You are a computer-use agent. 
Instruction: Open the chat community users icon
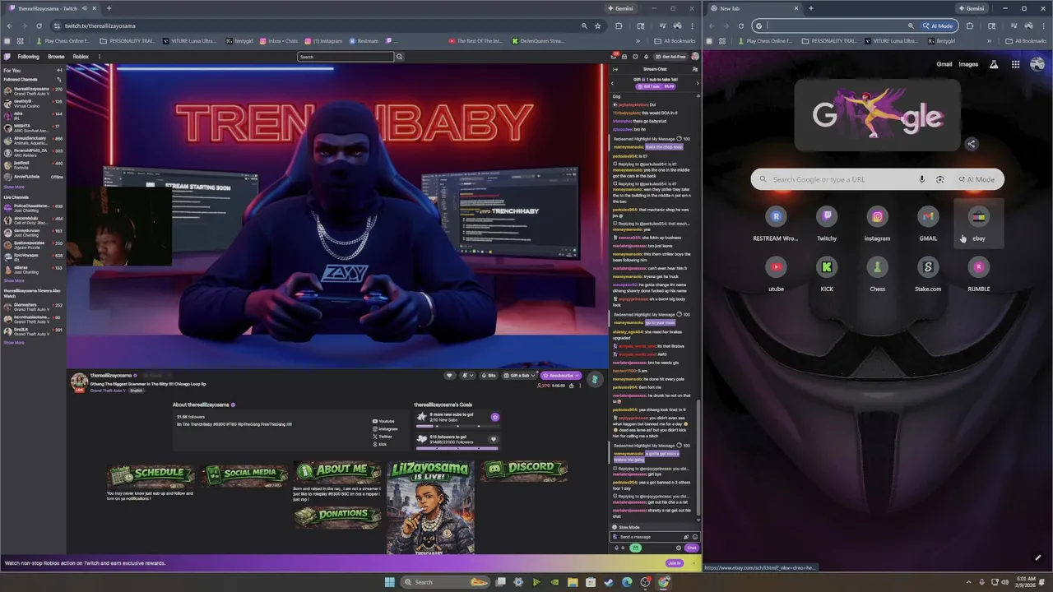pos(695,69)
